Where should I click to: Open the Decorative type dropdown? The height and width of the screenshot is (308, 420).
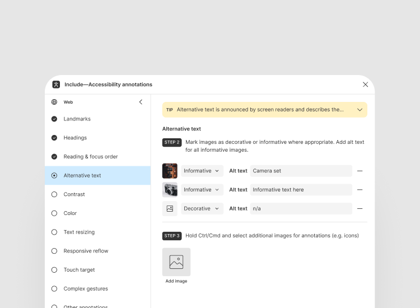click(202, 209)
